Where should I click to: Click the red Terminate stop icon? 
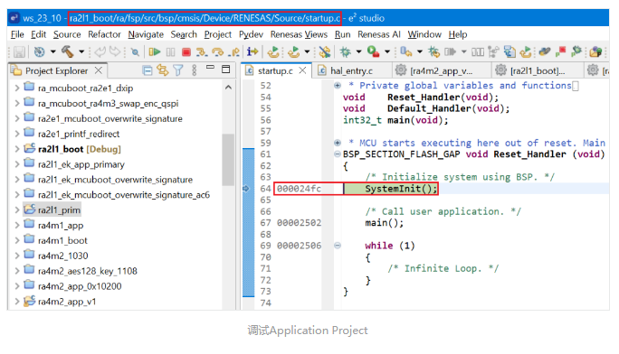pyautogui.click(x=186, y=51)
